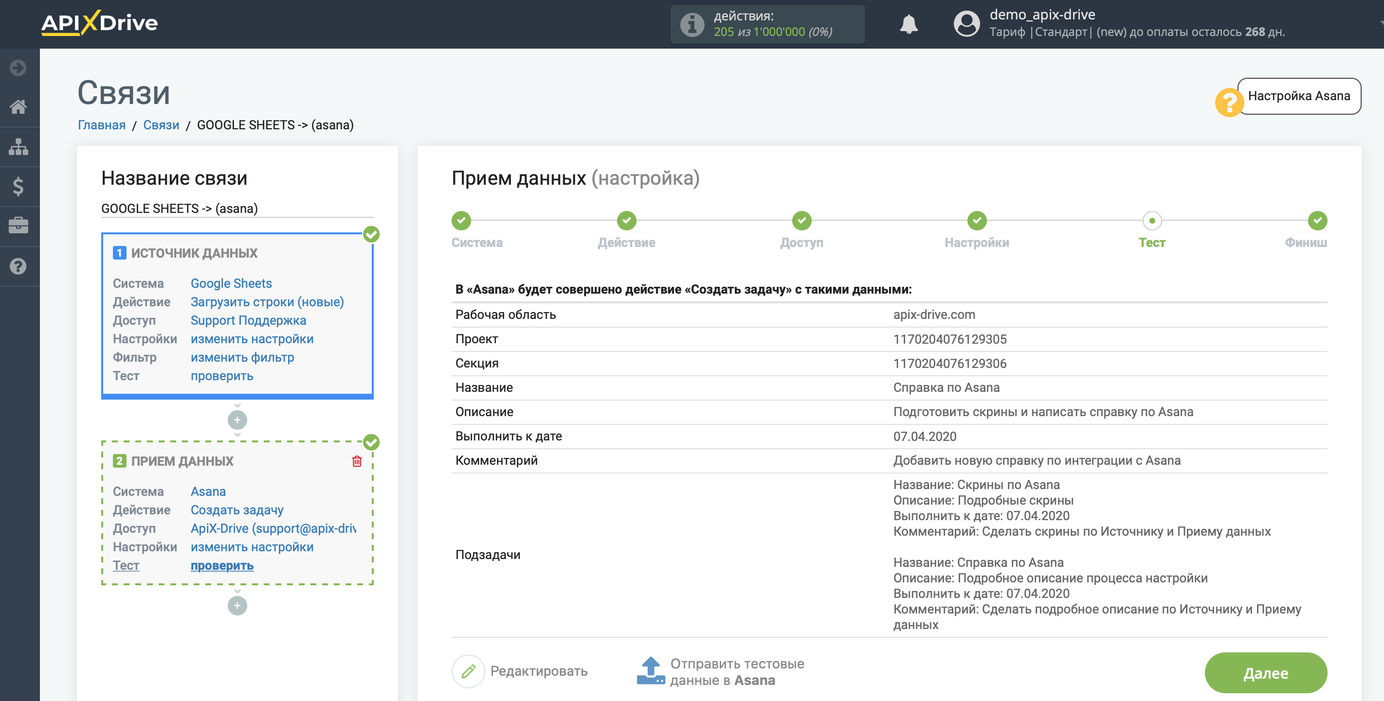Click project value 1170204076129305
This screenshot has width=1384, height=701.
coord(949,339)
